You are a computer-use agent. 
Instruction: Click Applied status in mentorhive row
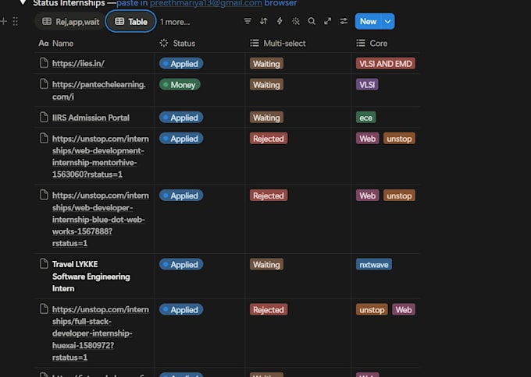(181, 139)
